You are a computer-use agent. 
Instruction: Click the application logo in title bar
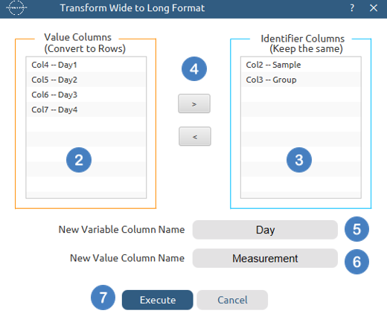pyautogui.click(x=16, y=8)
